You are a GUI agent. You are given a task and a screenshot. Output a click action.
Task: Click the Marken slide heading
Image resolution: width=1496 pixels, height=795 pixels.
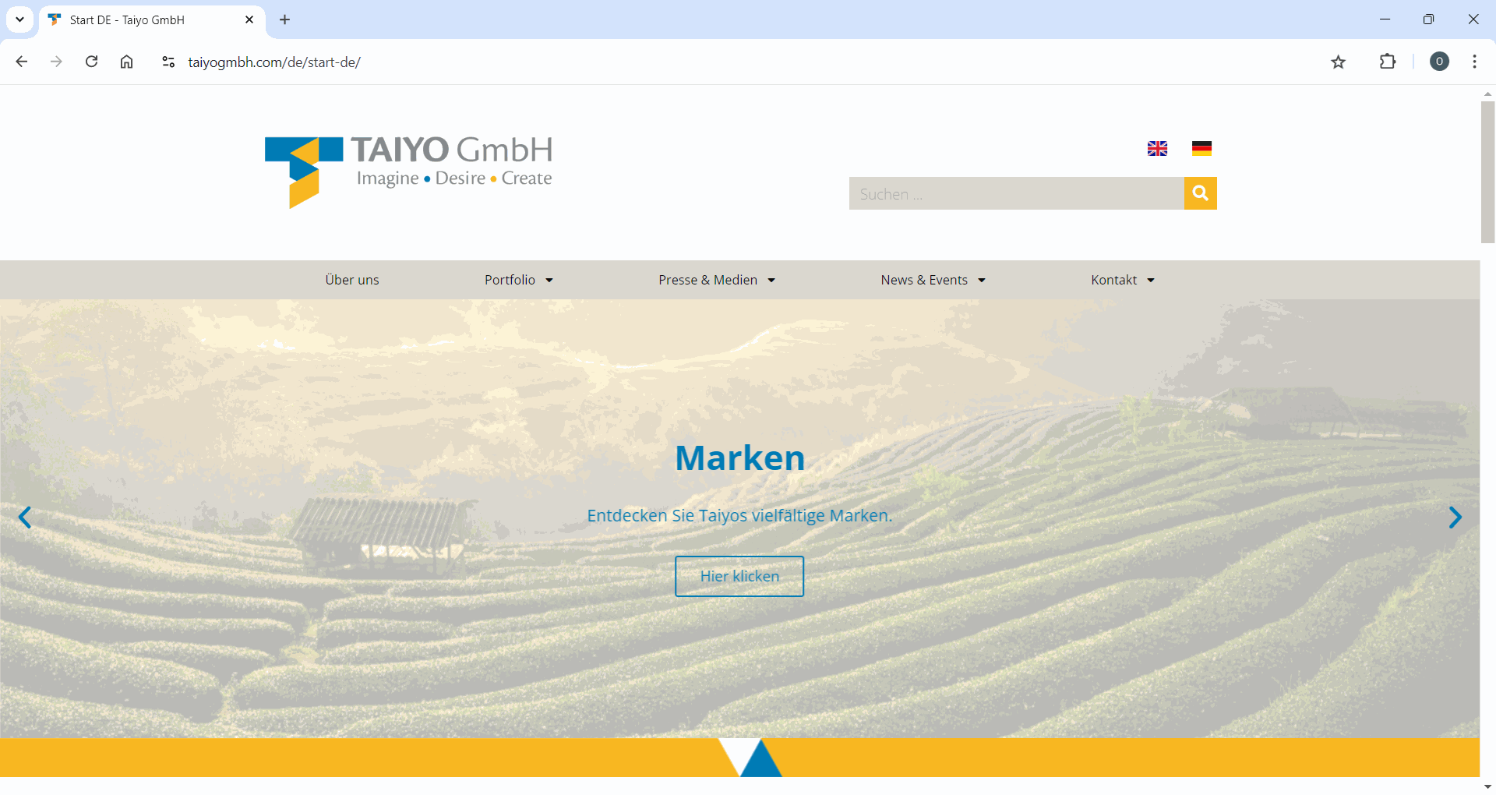739,458
